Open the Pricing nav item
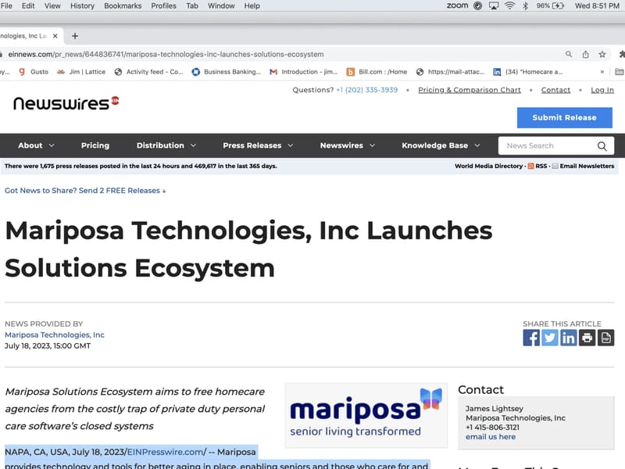The height and width of the screenshot is (469, 625). (95, 145)
